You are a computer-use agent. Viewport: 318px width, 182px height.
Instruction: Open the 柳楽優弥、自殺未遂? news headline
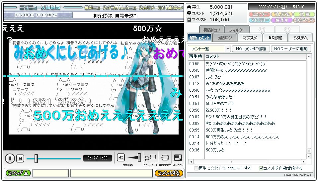[x=115, y=16]
